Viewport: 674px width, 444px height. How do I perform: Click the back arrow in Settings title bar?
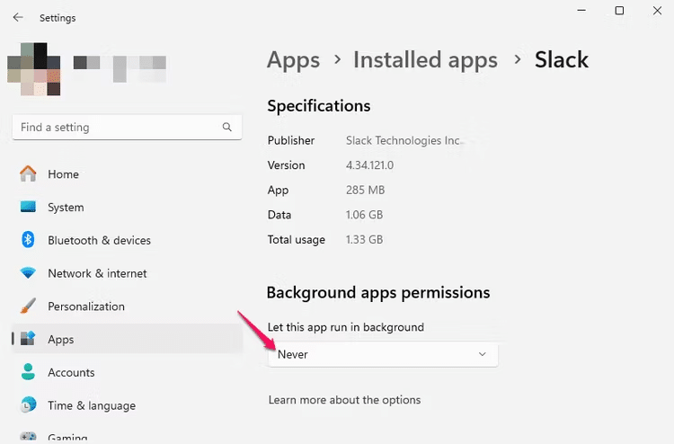tap(18, 17)
